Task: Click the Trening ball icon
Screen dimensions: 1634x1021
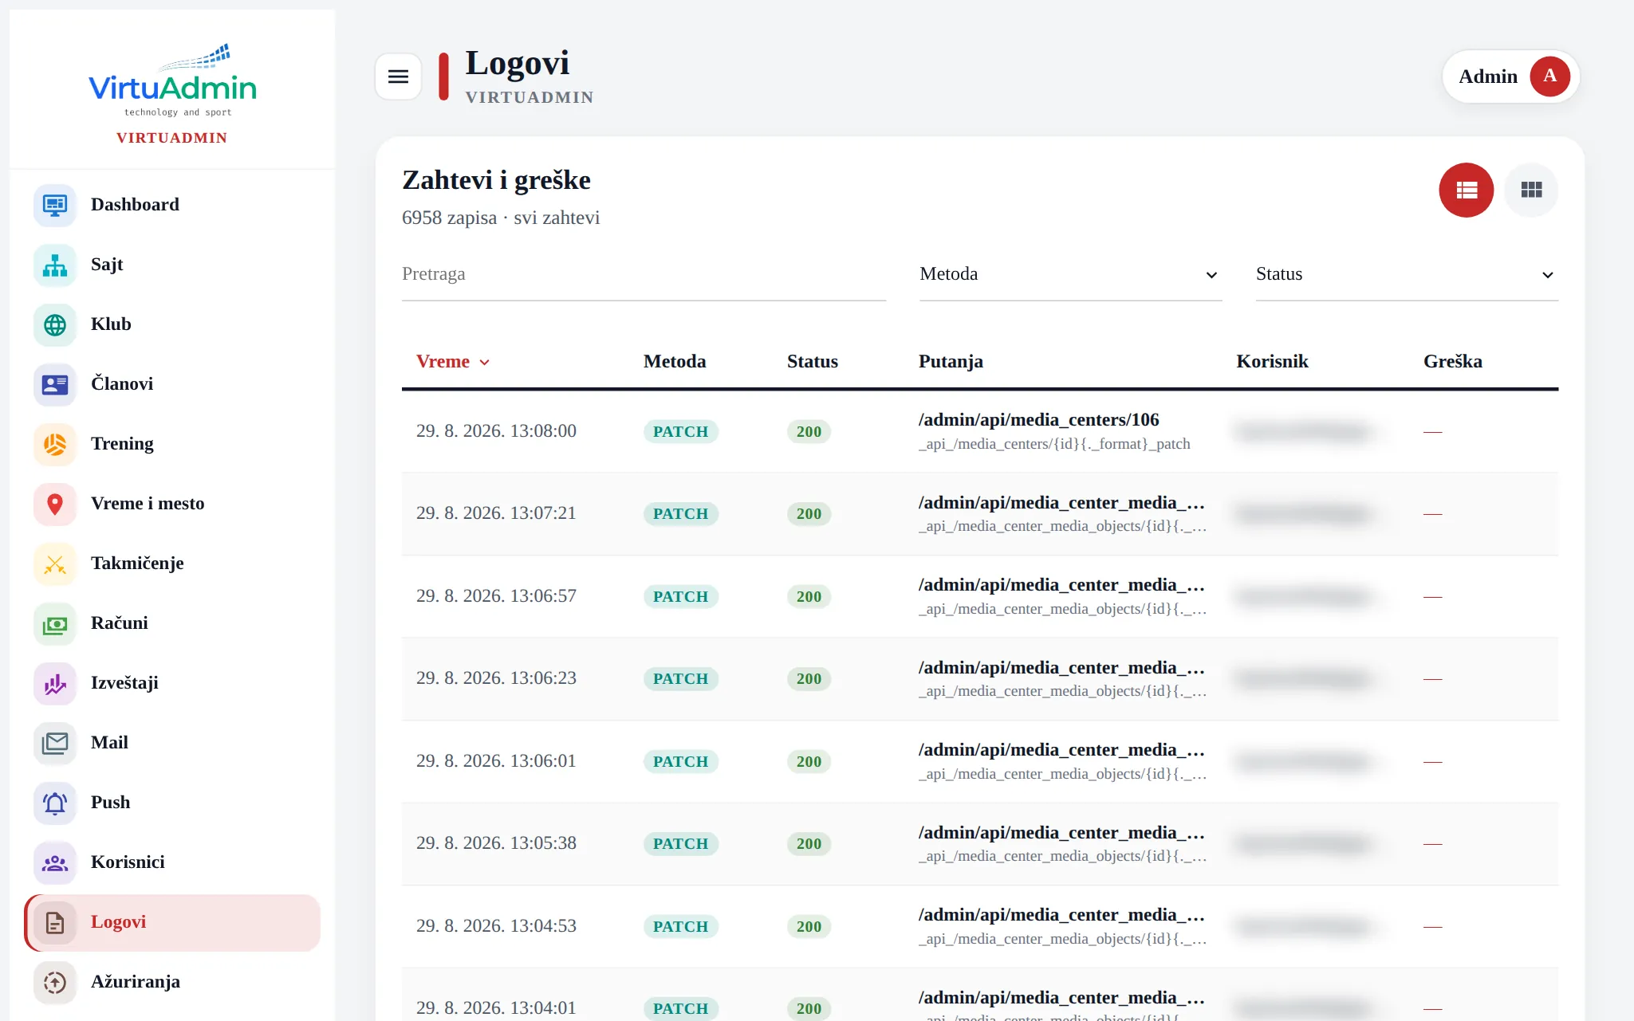Action: coord(55,444)
